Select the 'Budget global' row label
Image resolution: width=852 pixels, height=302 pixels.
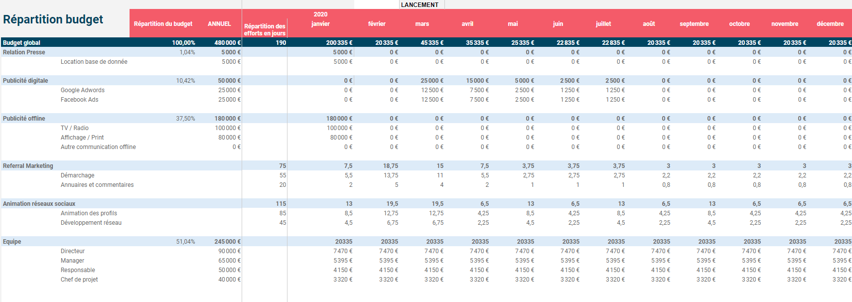[x=22, y=43]
